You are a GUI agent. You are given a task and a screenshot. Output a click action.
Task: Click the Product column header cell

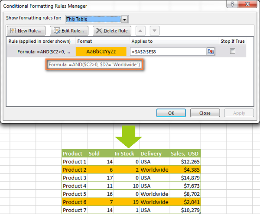tap(74, 153)
